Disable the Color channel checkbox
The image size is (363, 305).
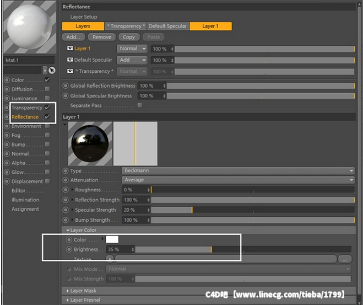47,80
